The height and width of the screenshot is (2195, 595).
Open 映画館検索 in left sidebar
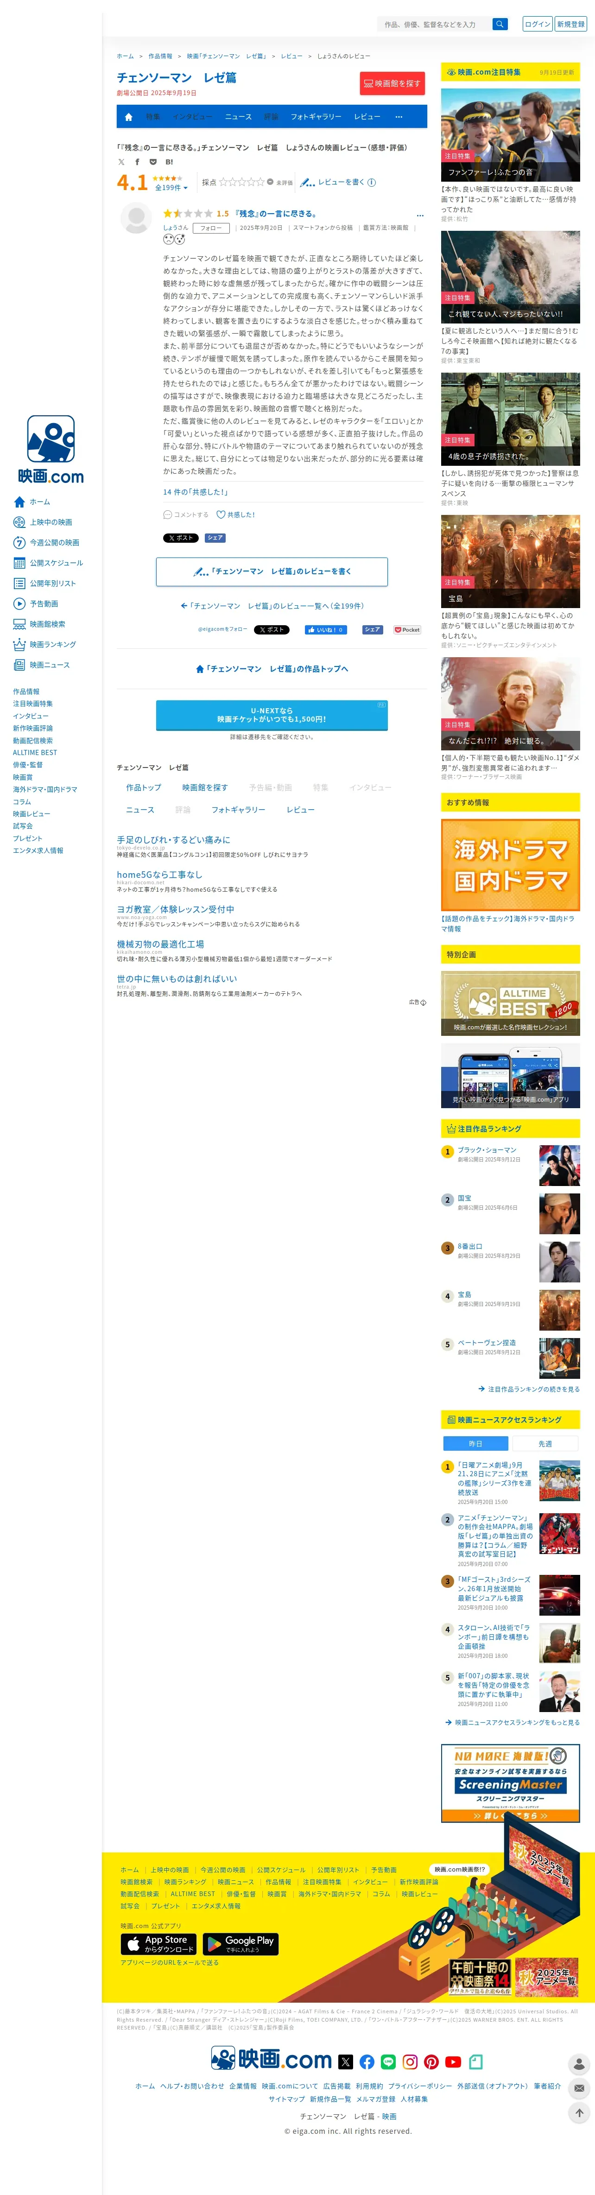click(39, 624)
